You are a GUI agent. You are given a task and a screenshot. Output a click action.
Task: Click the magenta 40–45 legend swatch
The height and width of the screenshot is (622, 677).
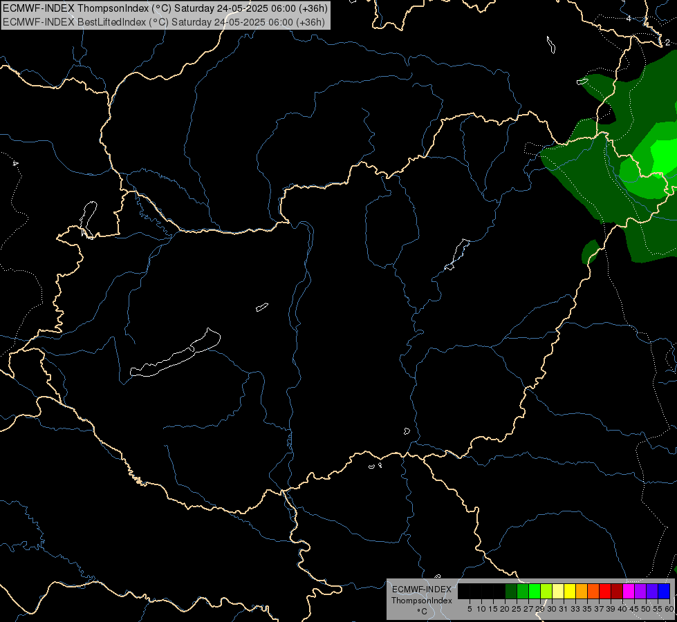[629, 592]
